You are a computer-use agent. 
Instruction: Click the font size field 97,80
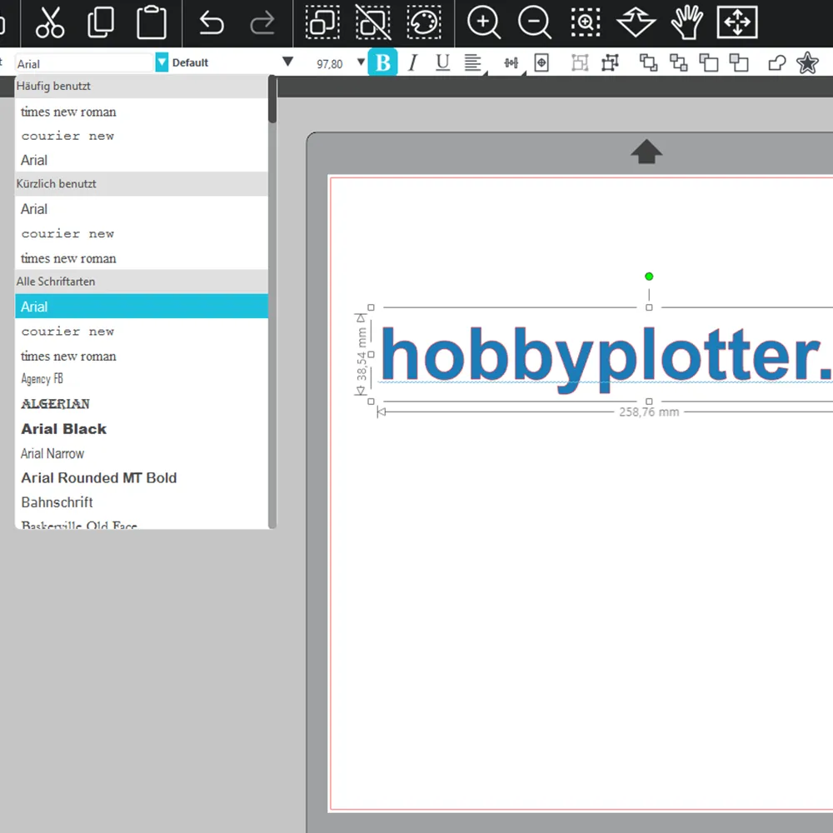coord(329,64)
